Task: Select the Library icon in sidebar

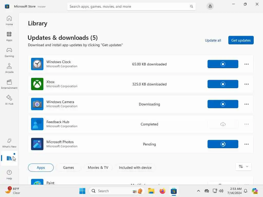Action: click(x=9, y=158)
